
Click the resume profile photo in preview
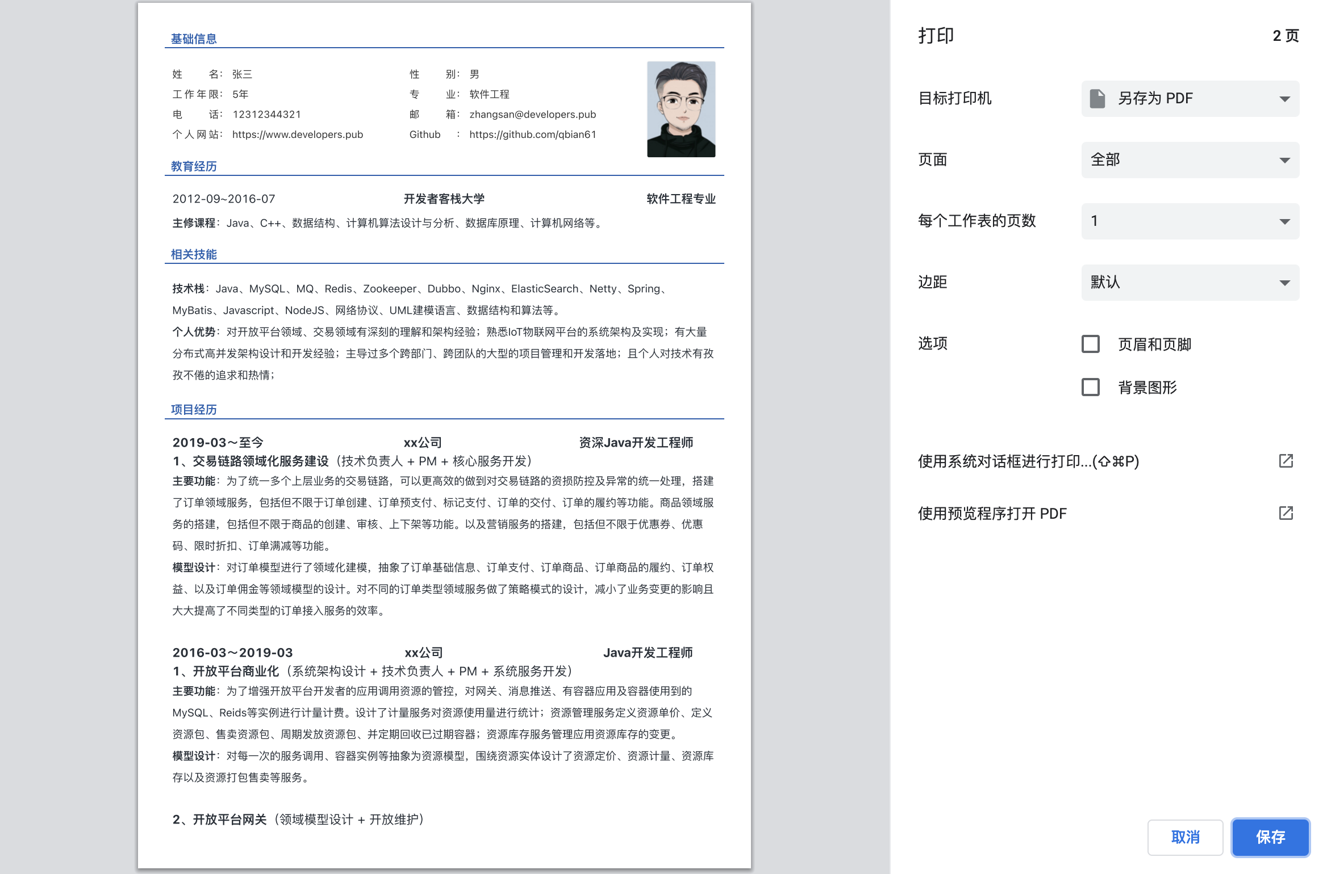tap(681, 109)
